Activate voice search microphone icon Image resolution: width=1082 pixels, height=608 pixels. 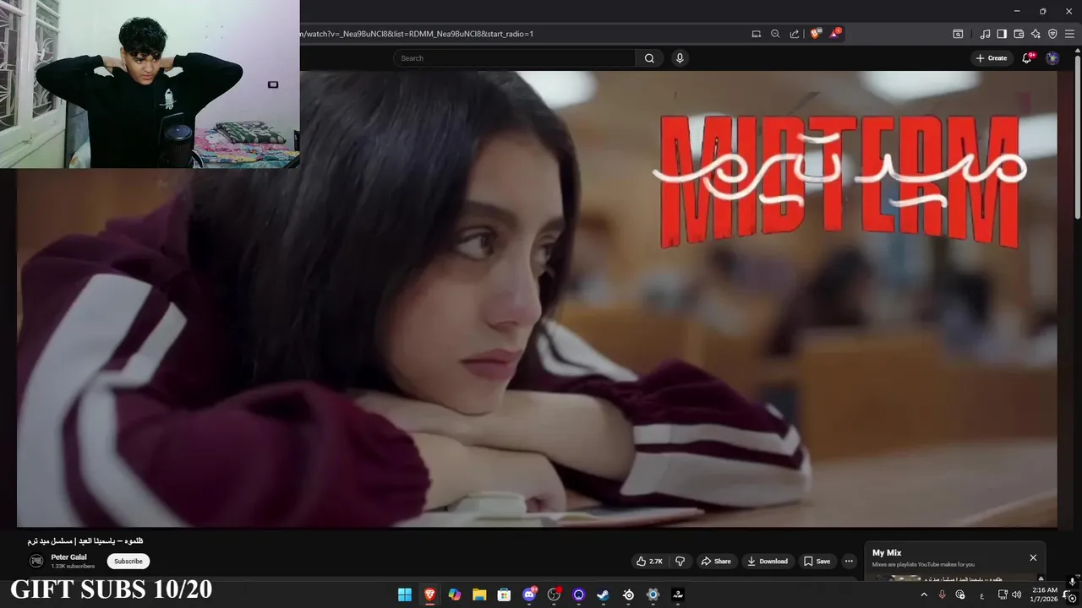680,58
